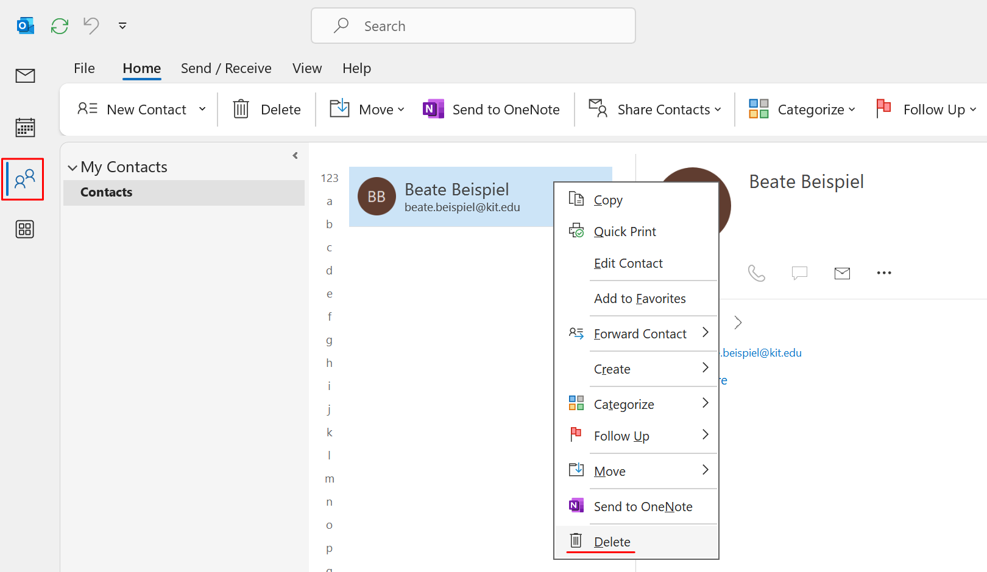This screenshot has height=572, width=987.
Task: Open the ribbon Categorize dropdown
Action: 802,110
